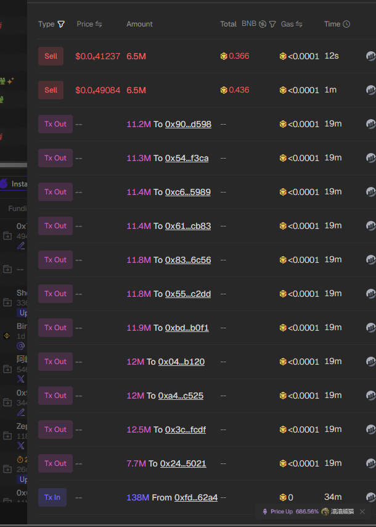This screenshot has height=527, width=376.
Task: Open the Insta tab in background panel
Action: 14,183
